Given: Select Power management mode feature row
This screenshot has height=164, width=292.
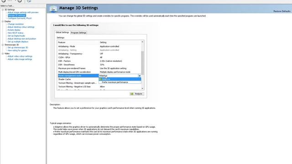Looking at the screenshot, I should pyautogui.click(x=78, y=76).
